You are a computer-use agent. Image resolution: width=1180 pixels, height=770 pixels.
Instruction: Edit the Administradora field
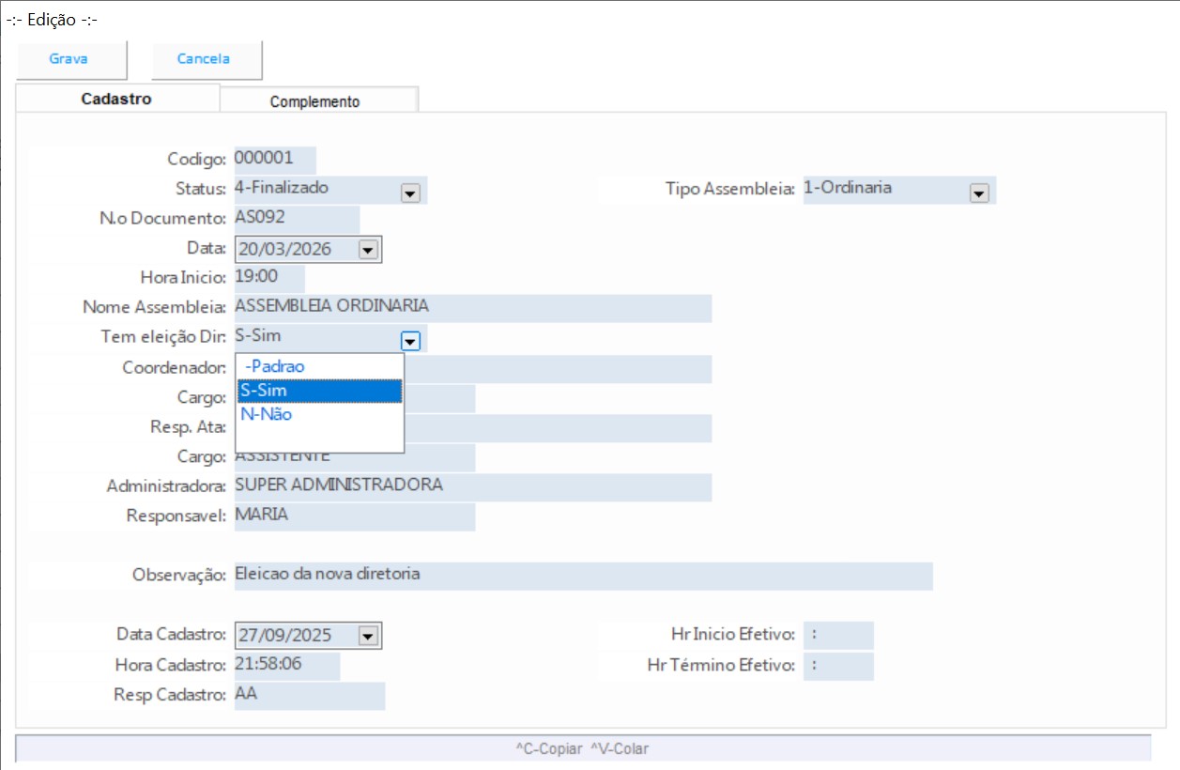471,486
